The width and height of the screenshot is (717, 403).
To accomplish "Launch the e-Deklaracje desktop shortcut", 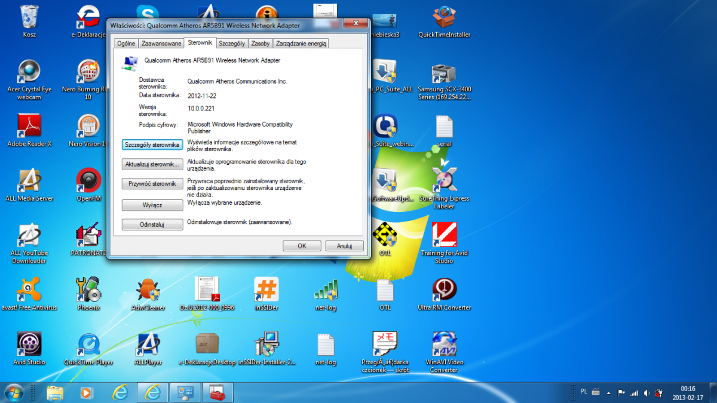I will click(88, 21).
